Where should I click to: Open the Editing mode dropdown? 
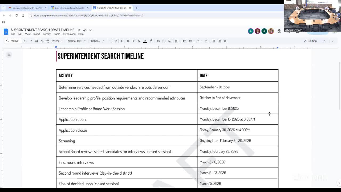click(x=315, y=41)
